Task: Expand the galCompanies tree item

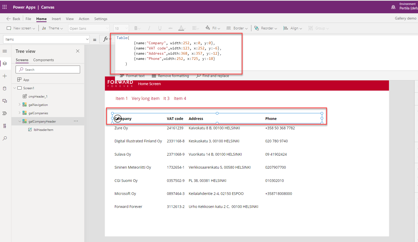Action: [x=19, y=113]
